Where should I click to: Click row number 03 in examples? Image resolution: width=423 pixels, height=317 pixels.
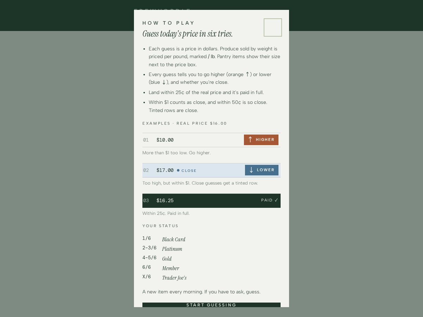(146, 200)
